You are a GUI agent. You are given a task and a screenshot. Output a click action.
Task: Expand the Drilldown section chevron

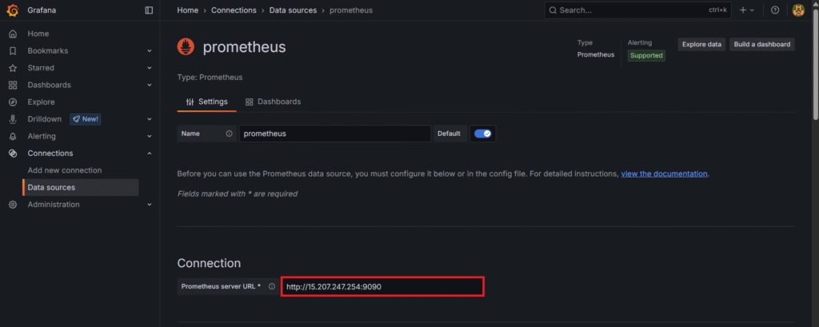pyautogui.click(x=150, y=119)
